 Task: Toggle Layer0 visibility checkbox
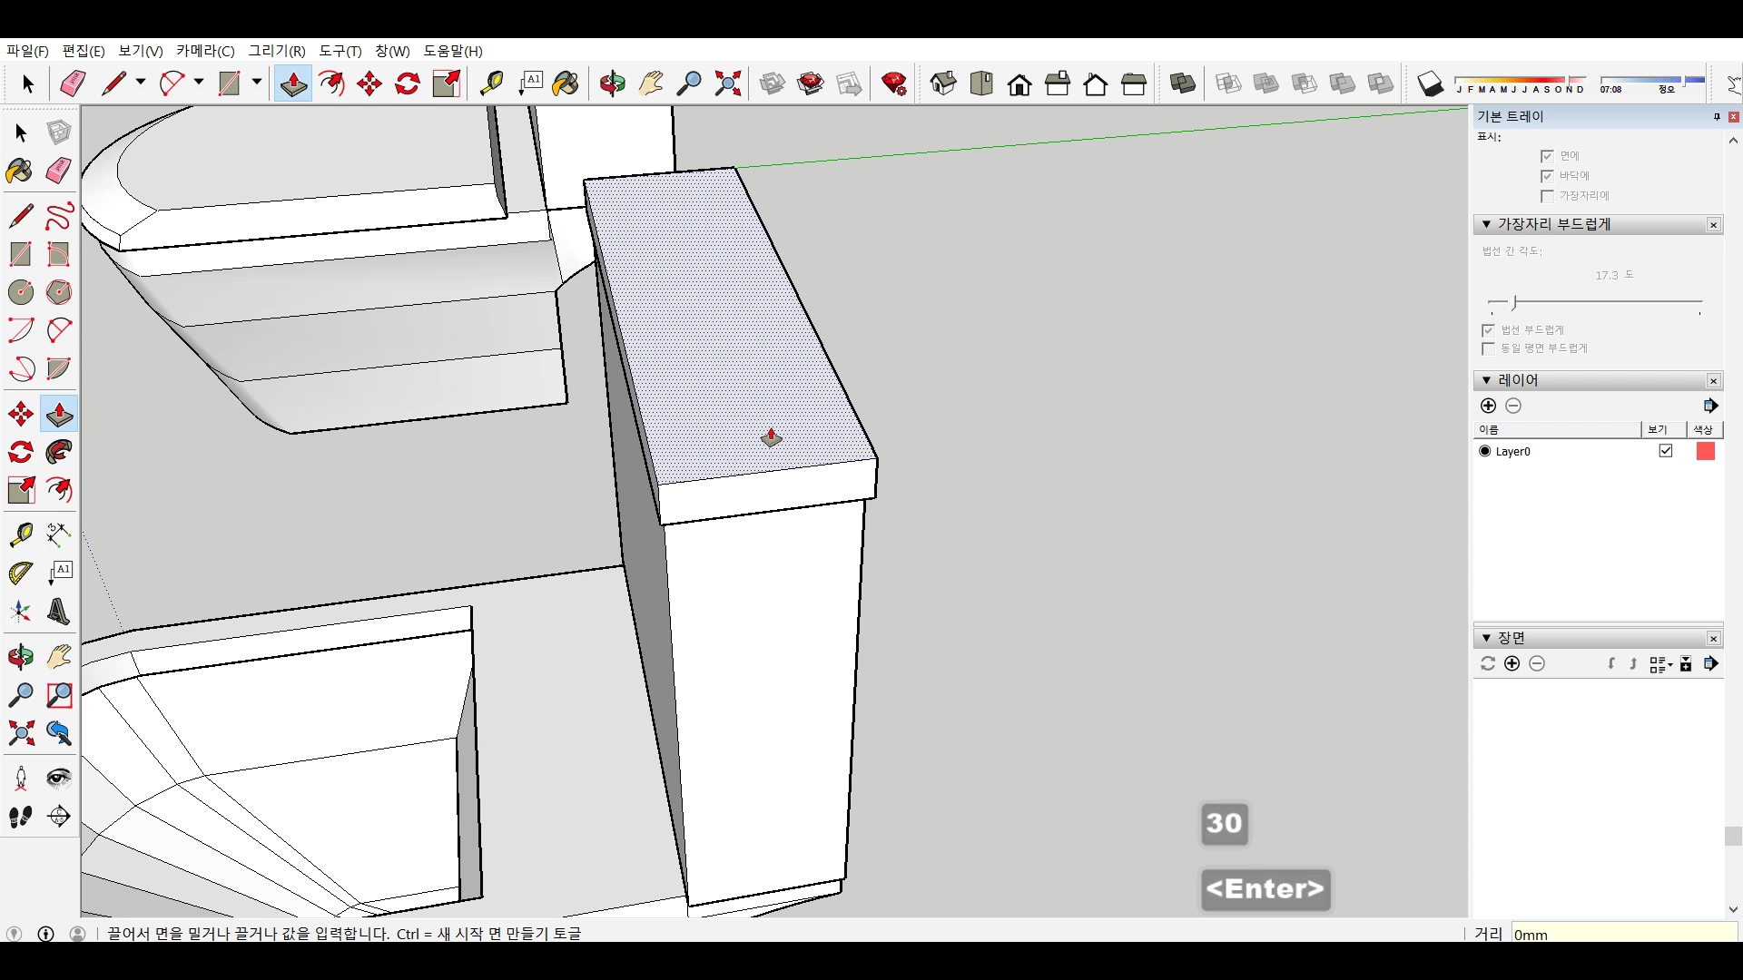point(1666,451)
